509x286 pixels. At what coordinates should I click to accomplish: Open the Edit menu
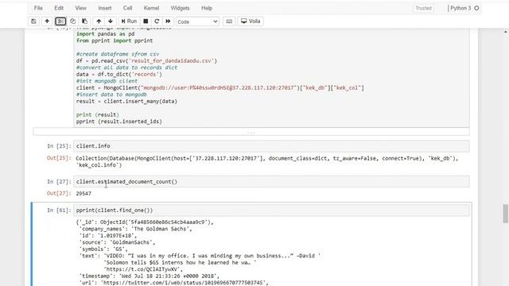[x=59, y=8]
